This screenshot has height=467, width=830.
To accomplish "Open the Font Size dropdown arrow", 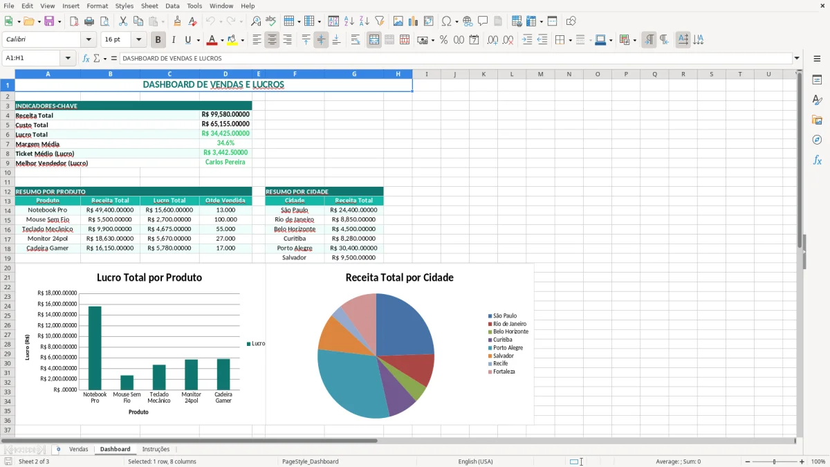I will coord(138,40).
